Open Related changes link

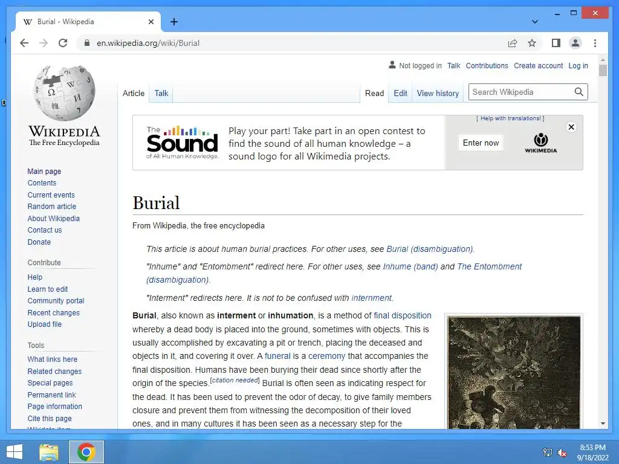[54, 372]
